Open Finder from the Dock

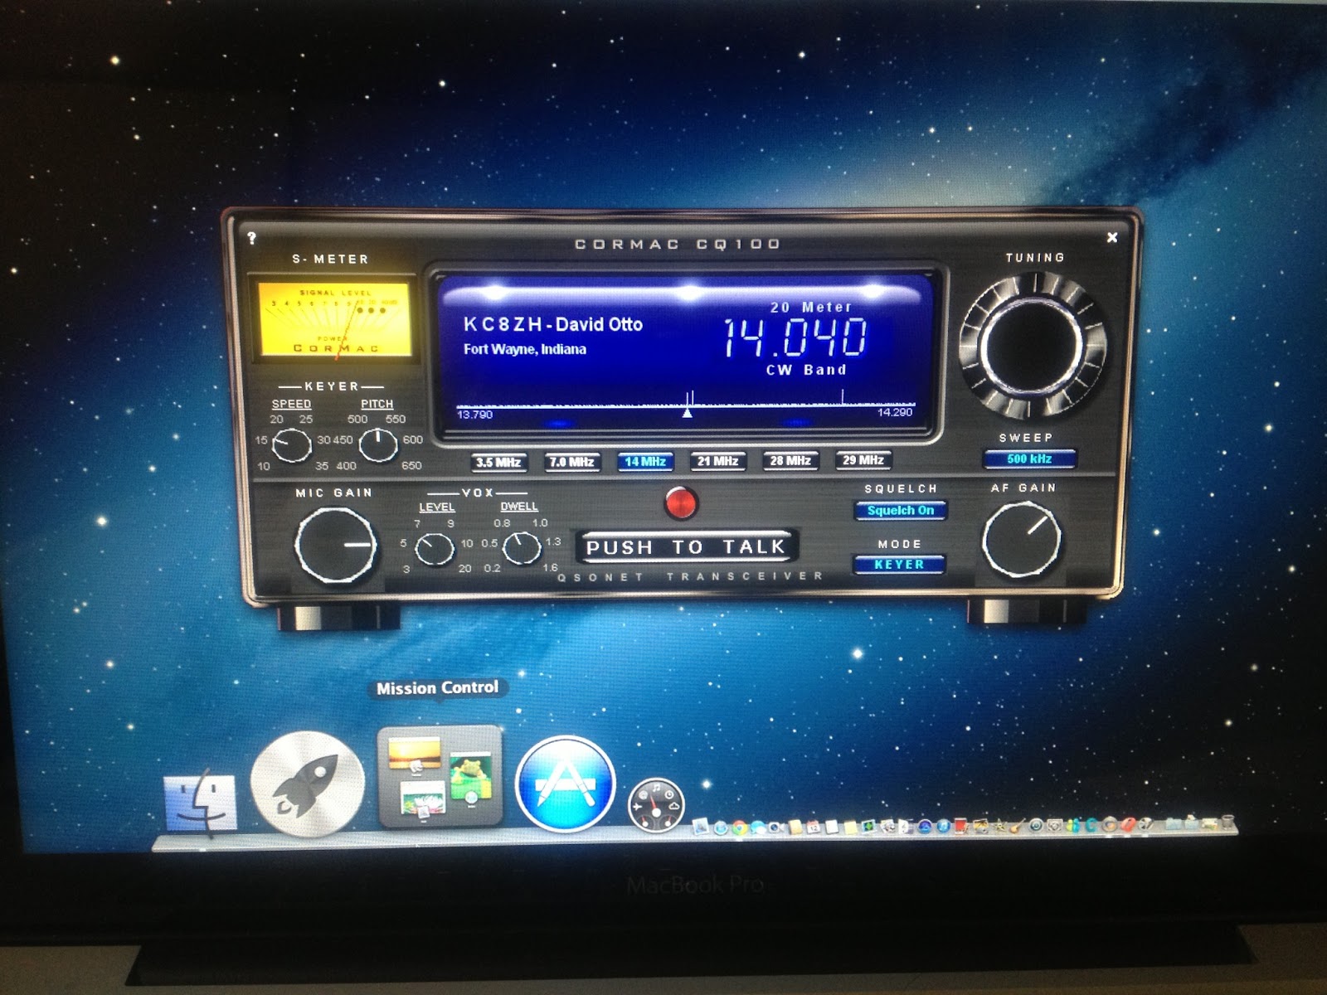(x=200, y=803)
